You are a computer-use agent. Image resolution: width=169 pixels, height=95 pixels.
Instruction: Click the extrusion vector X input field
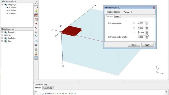tap(142, 23)
